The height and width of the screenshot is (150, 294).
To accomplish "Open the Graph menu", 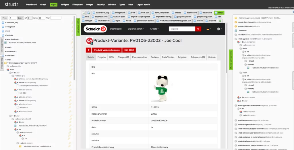I will (x=43, y=5).
